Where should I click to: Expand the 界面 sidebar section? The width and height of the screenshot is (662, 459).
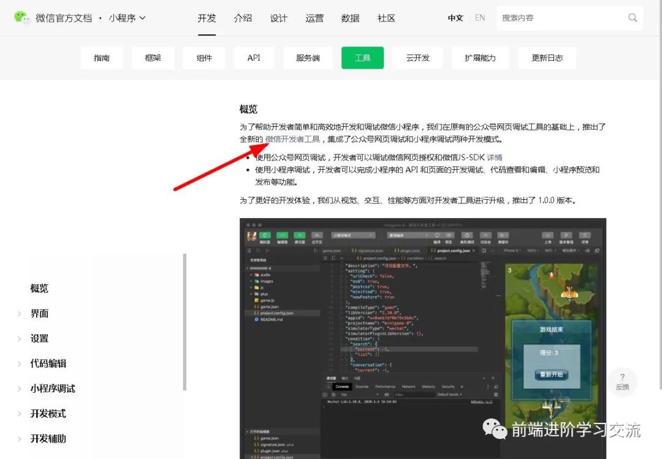(39, 314)
